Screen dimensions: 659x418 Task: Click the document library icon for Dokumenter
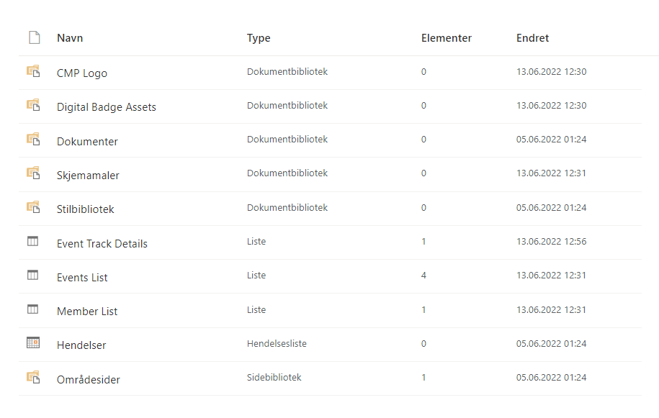(33, 139)
